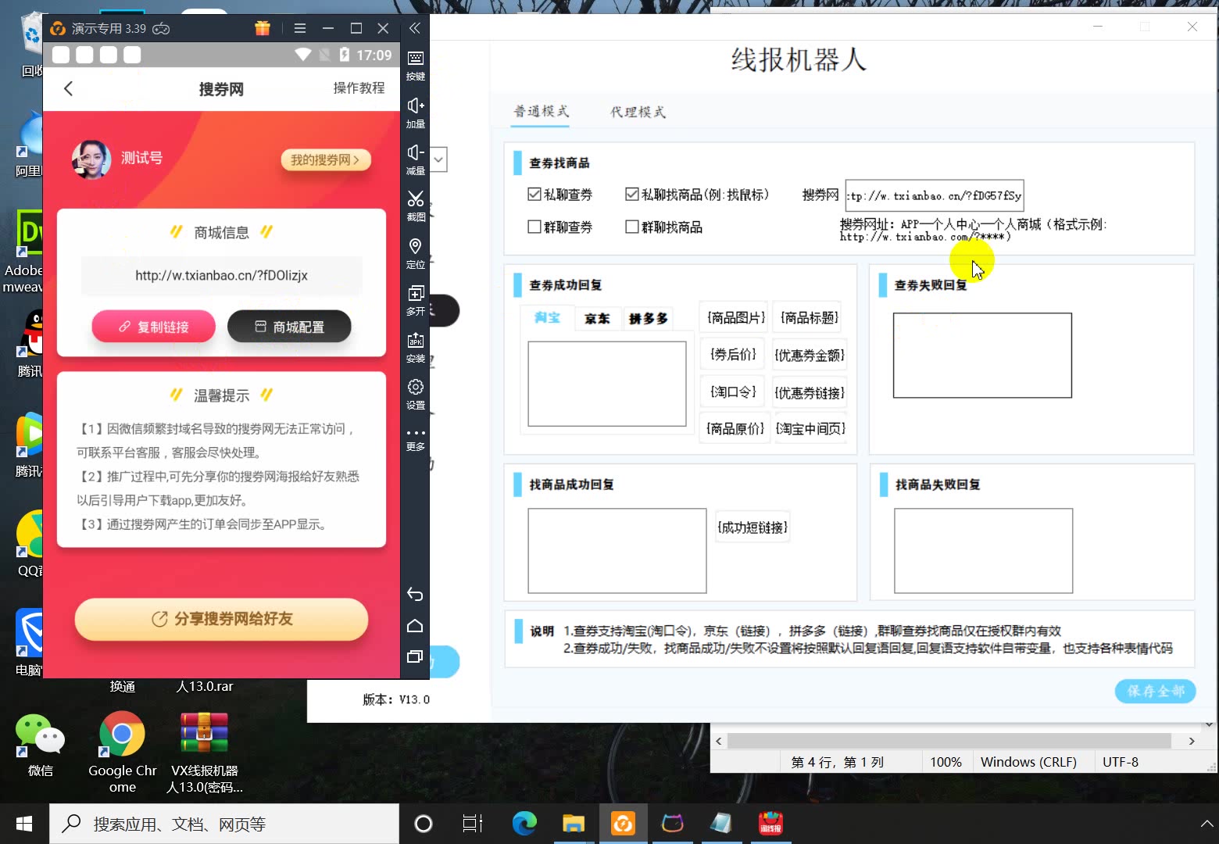Insert the {淘宝中间页} variable
Viewport: 1219px width, 844px height.
810,428
